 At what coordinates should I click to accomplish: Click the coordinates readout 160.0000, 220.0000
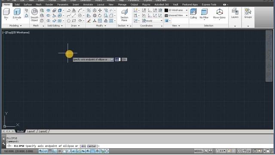18,151
